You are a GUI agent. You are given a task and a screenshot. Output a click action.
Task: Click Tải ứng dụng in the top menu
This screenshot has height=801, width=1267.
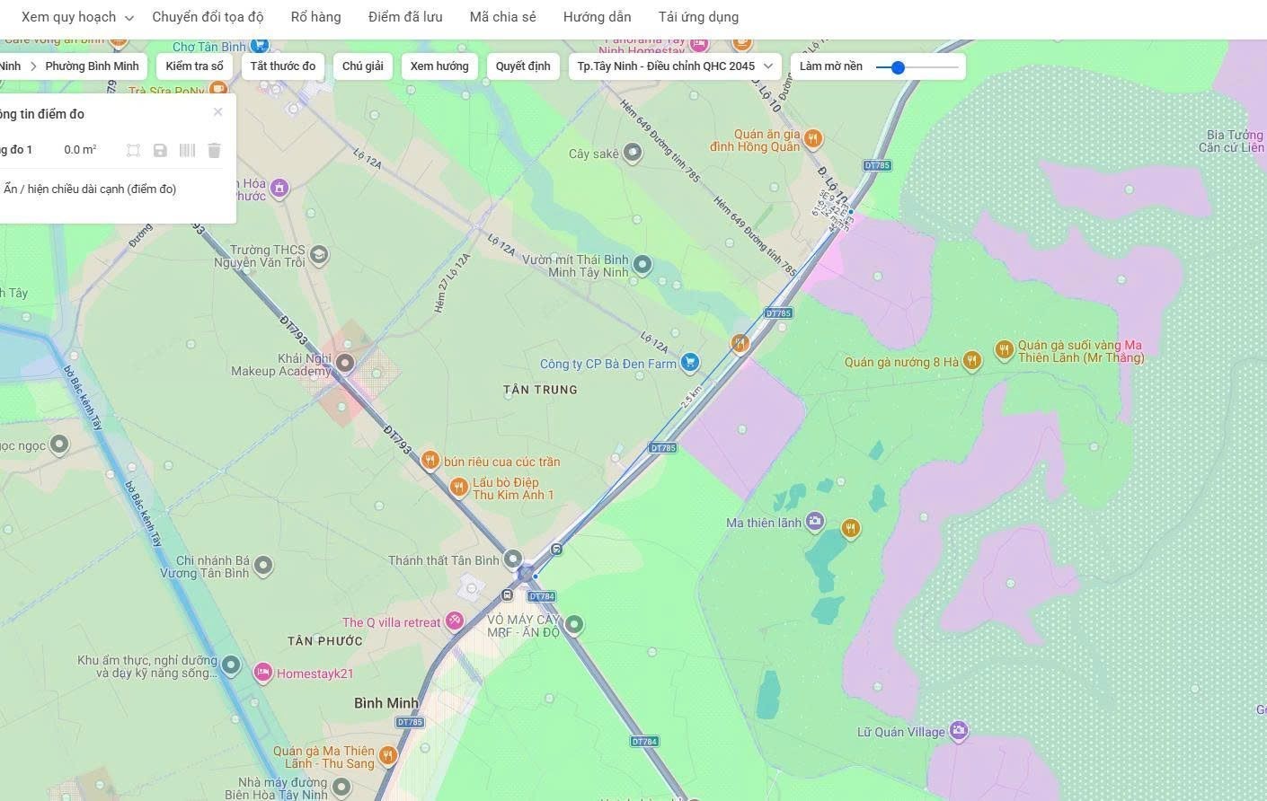pos(698,17)
